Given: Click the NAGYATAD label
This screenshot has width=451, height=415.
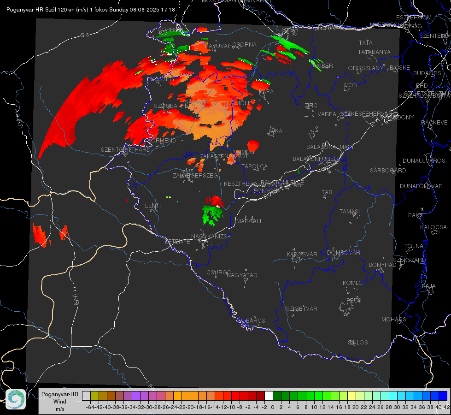Looking at the screenshot, I should 242,275.
